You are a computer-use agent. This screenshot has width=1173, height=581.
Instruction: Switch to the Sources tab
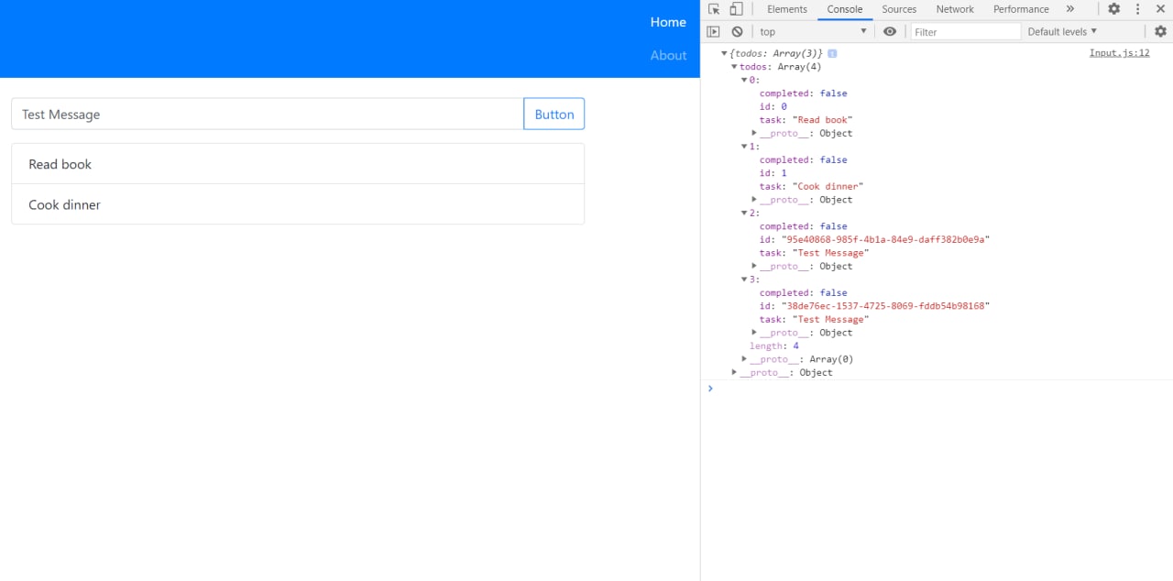[x=899, y=9]
